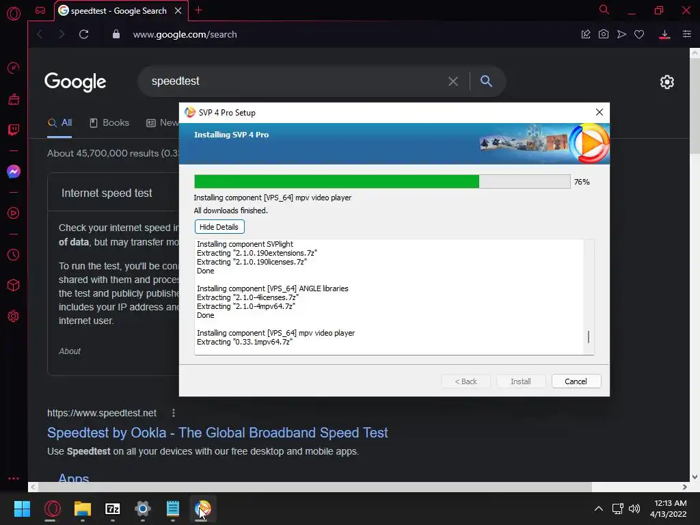Open GX Cleaner icon in sidebar
Viewport: 700px width, 525px height.
pos(14,99)
